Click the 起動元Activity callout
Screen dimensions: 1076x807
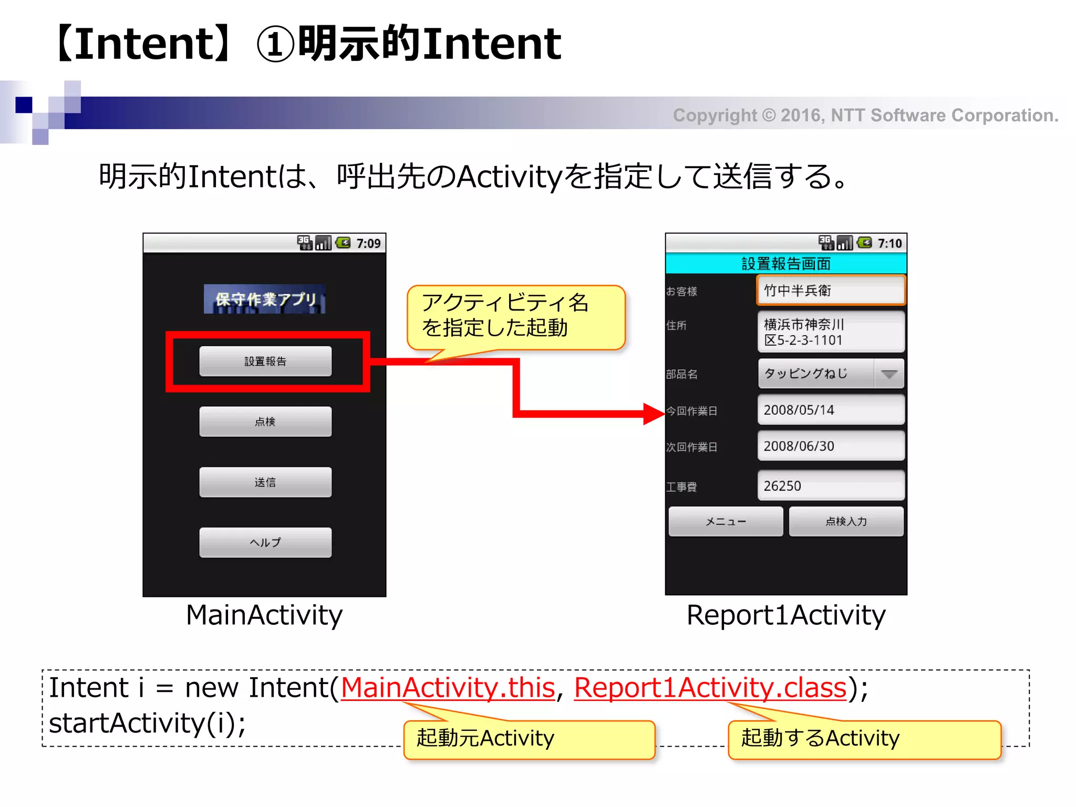coord(529,739)
